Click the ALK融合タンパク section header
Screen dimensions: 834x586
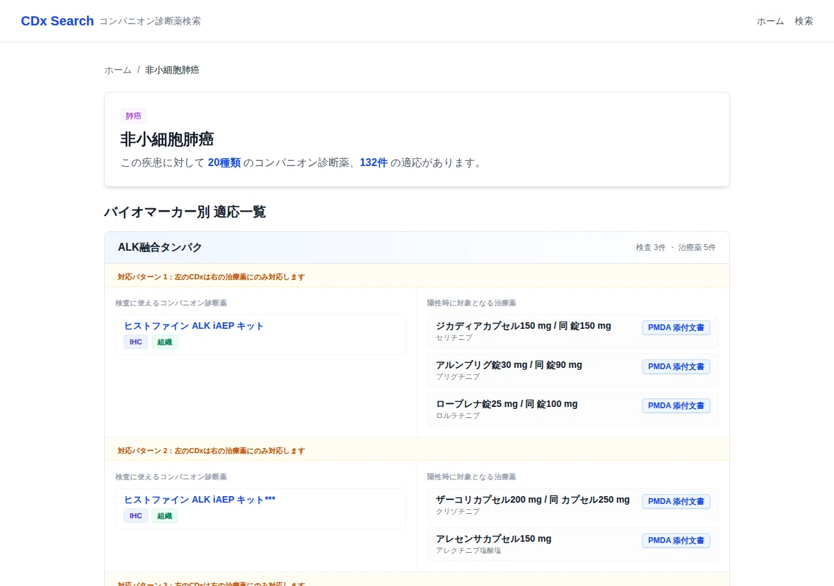pyautogui.click(x=417, y=247)
